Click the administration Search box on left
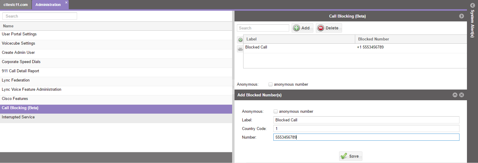 (x=40, y=16)
